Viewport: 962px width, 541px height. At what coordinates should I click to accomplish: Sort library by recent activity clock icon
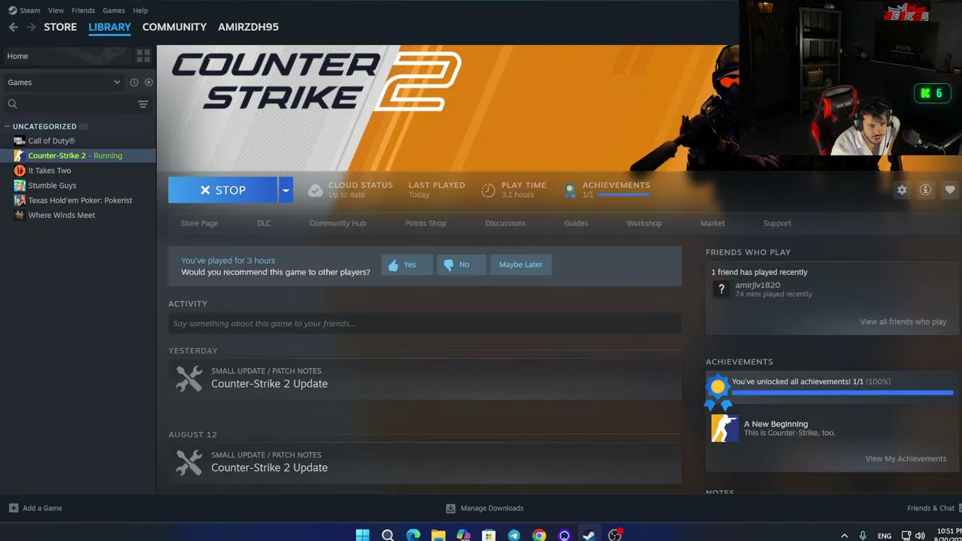pos(134,83)
